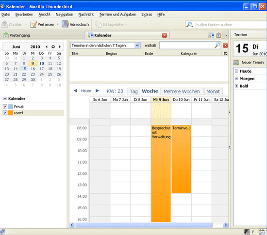Click the Heute navigation button
The image size is (267, 235).
pyautogui.click(x=86, y=91)
